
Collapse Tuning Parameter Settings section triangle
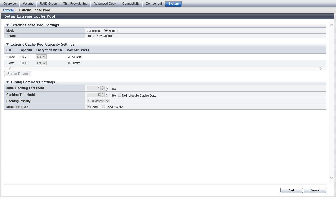8,82
